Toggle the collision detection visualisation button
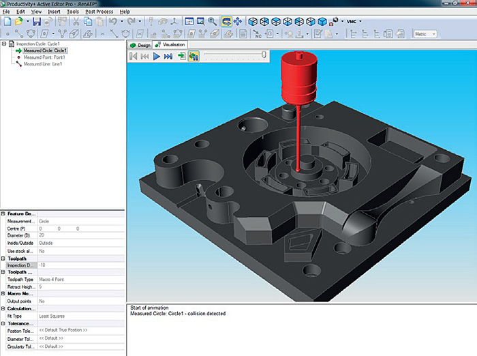This screenshot has width=477, height=356. (x=194, y=56)
